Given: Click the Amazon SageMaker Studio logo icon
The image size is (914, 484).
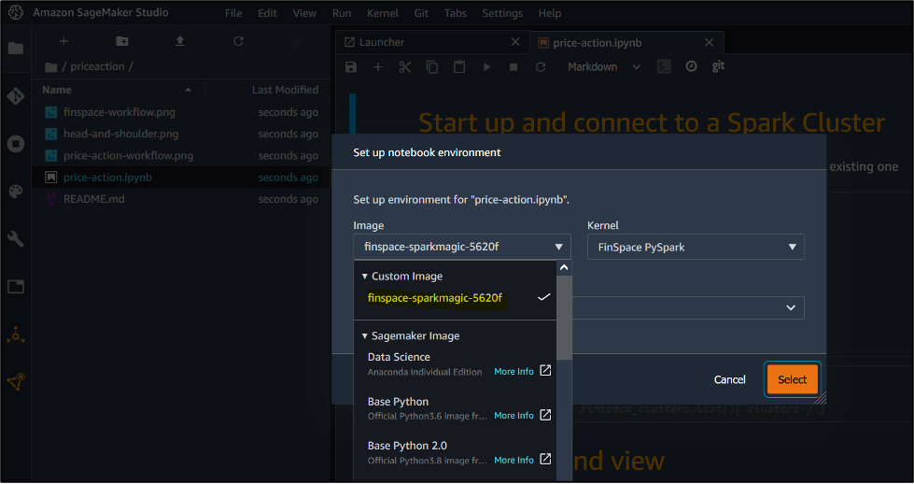Looking at the screenshot, I should (16, 13).
